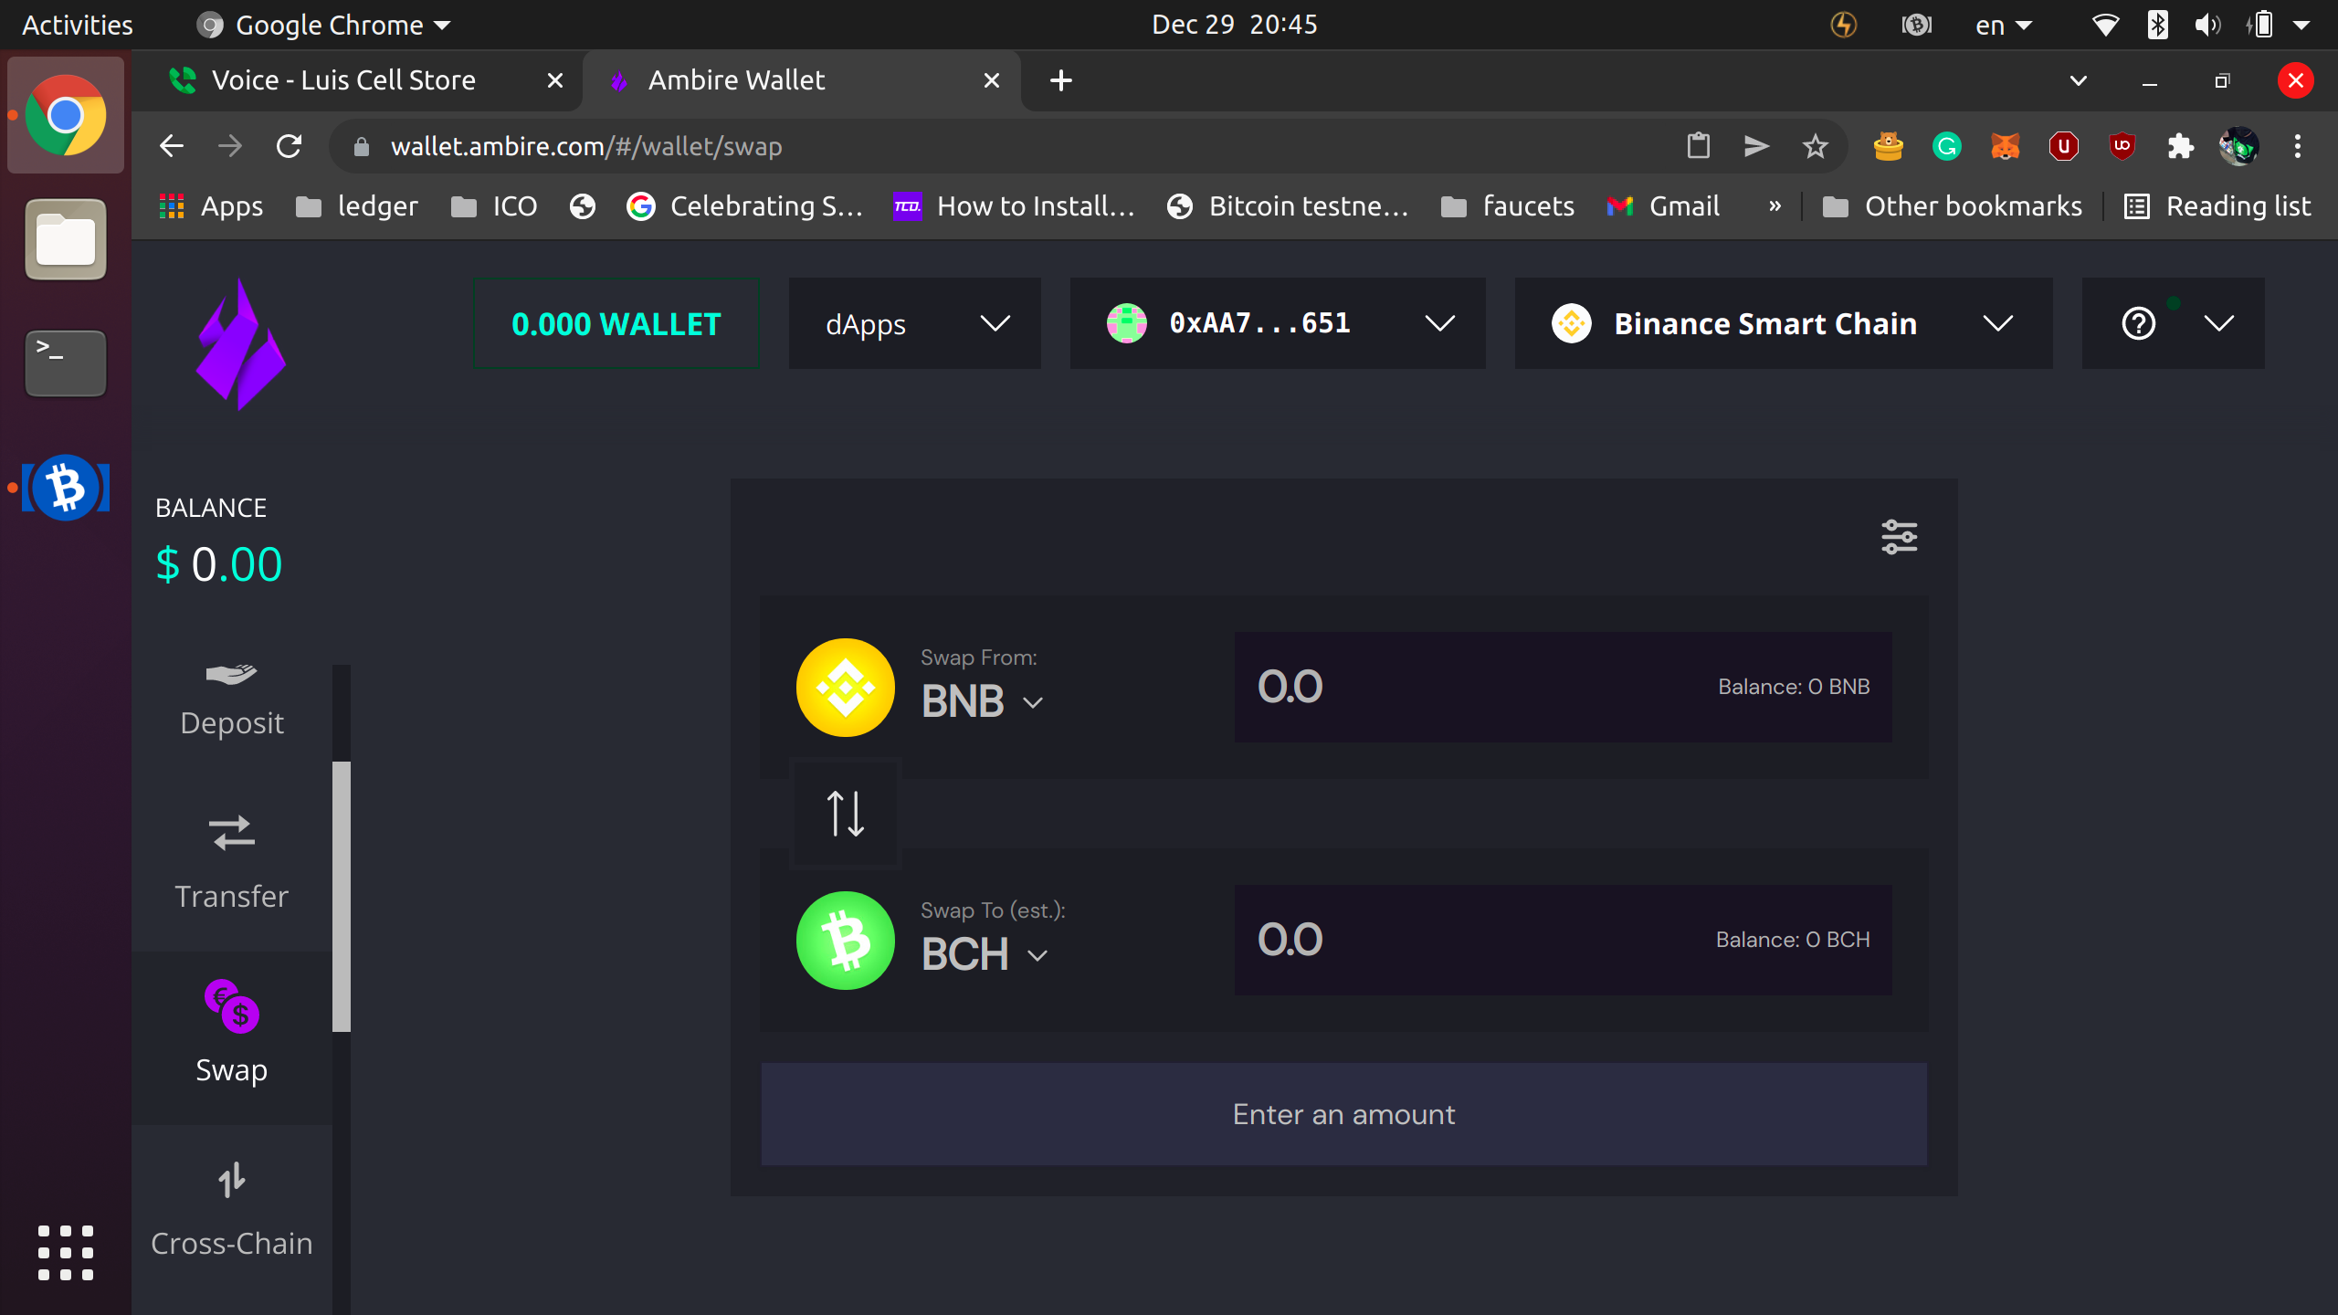The image size is (2338, 1315).
Task: Switch to the Ambire Wallet tab
Action: click(804, 80)
